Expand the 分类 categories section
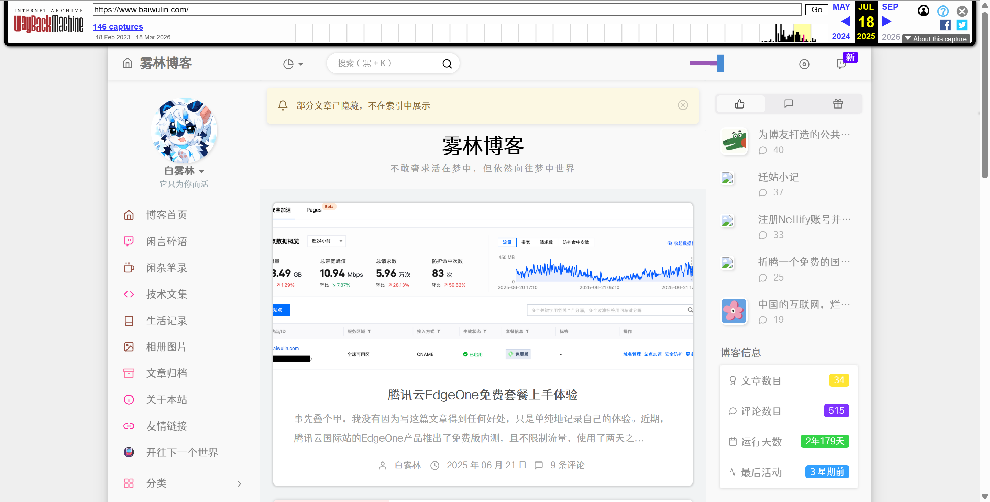 point(183,483)
